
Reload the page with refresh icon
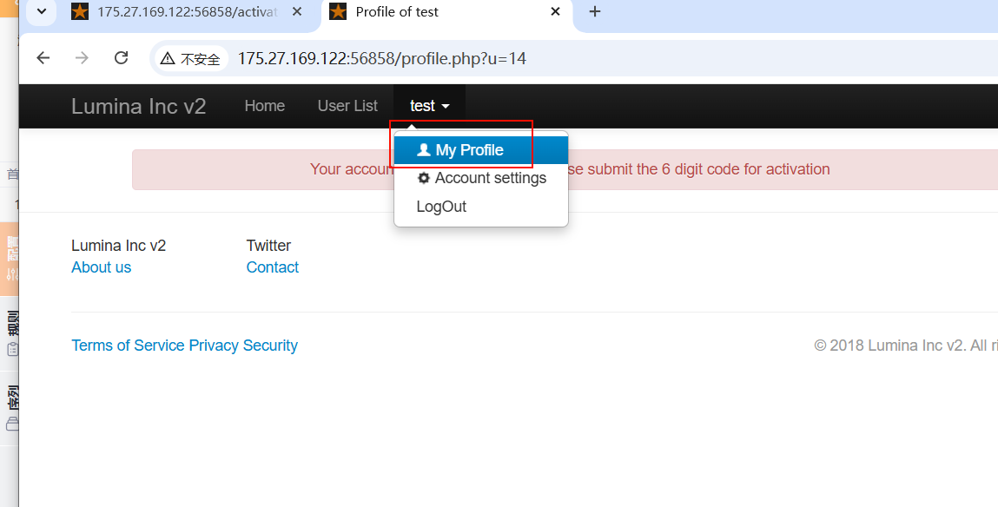122,58
